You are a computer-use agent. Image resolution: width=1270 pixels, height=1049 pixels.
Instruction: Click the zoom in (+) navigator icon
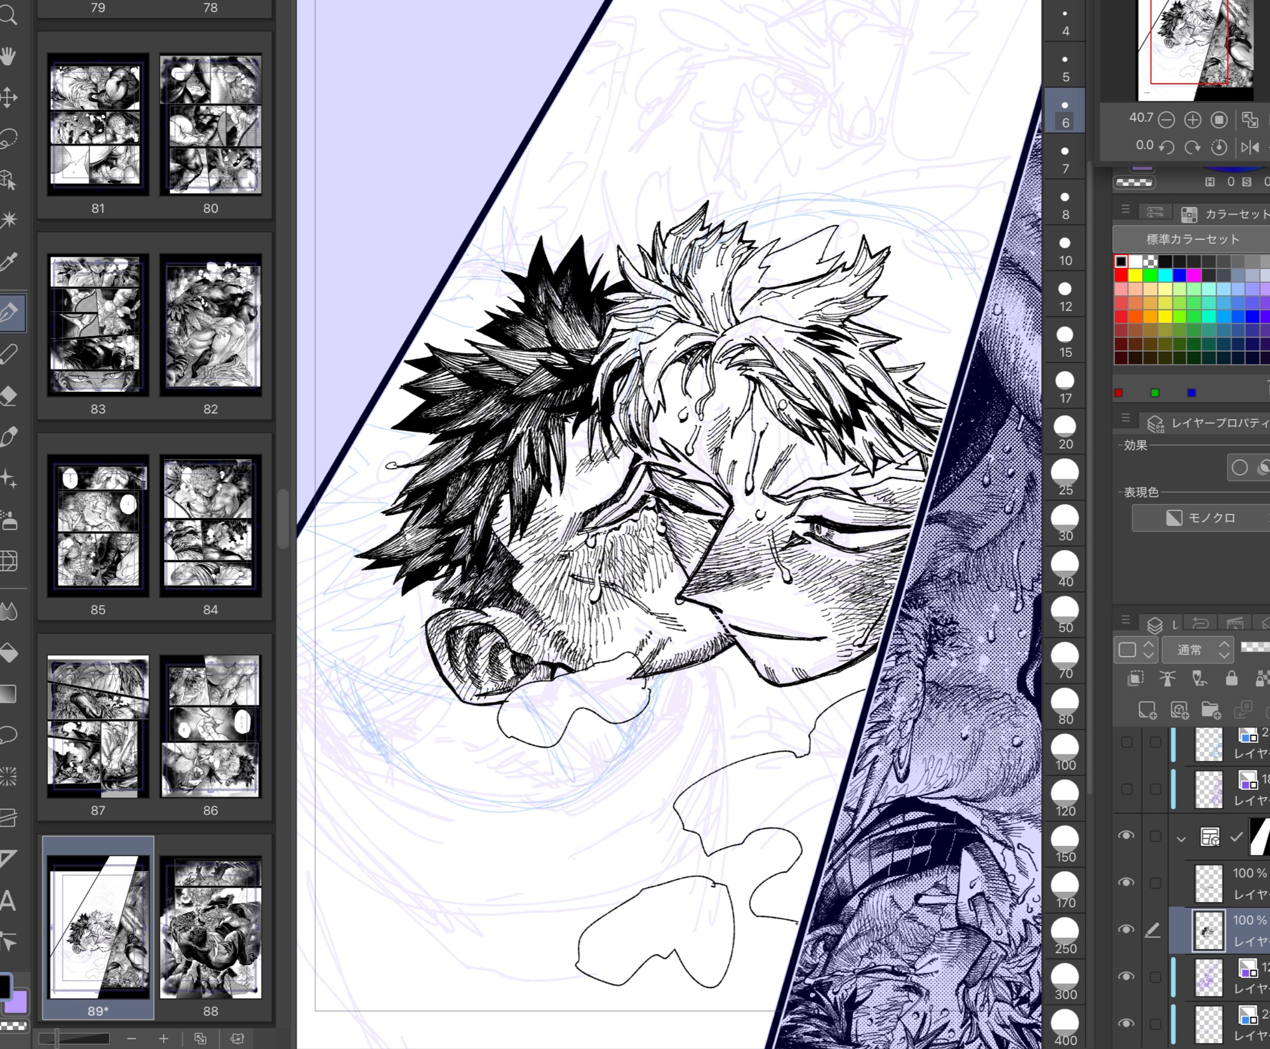pos(1193,120)
